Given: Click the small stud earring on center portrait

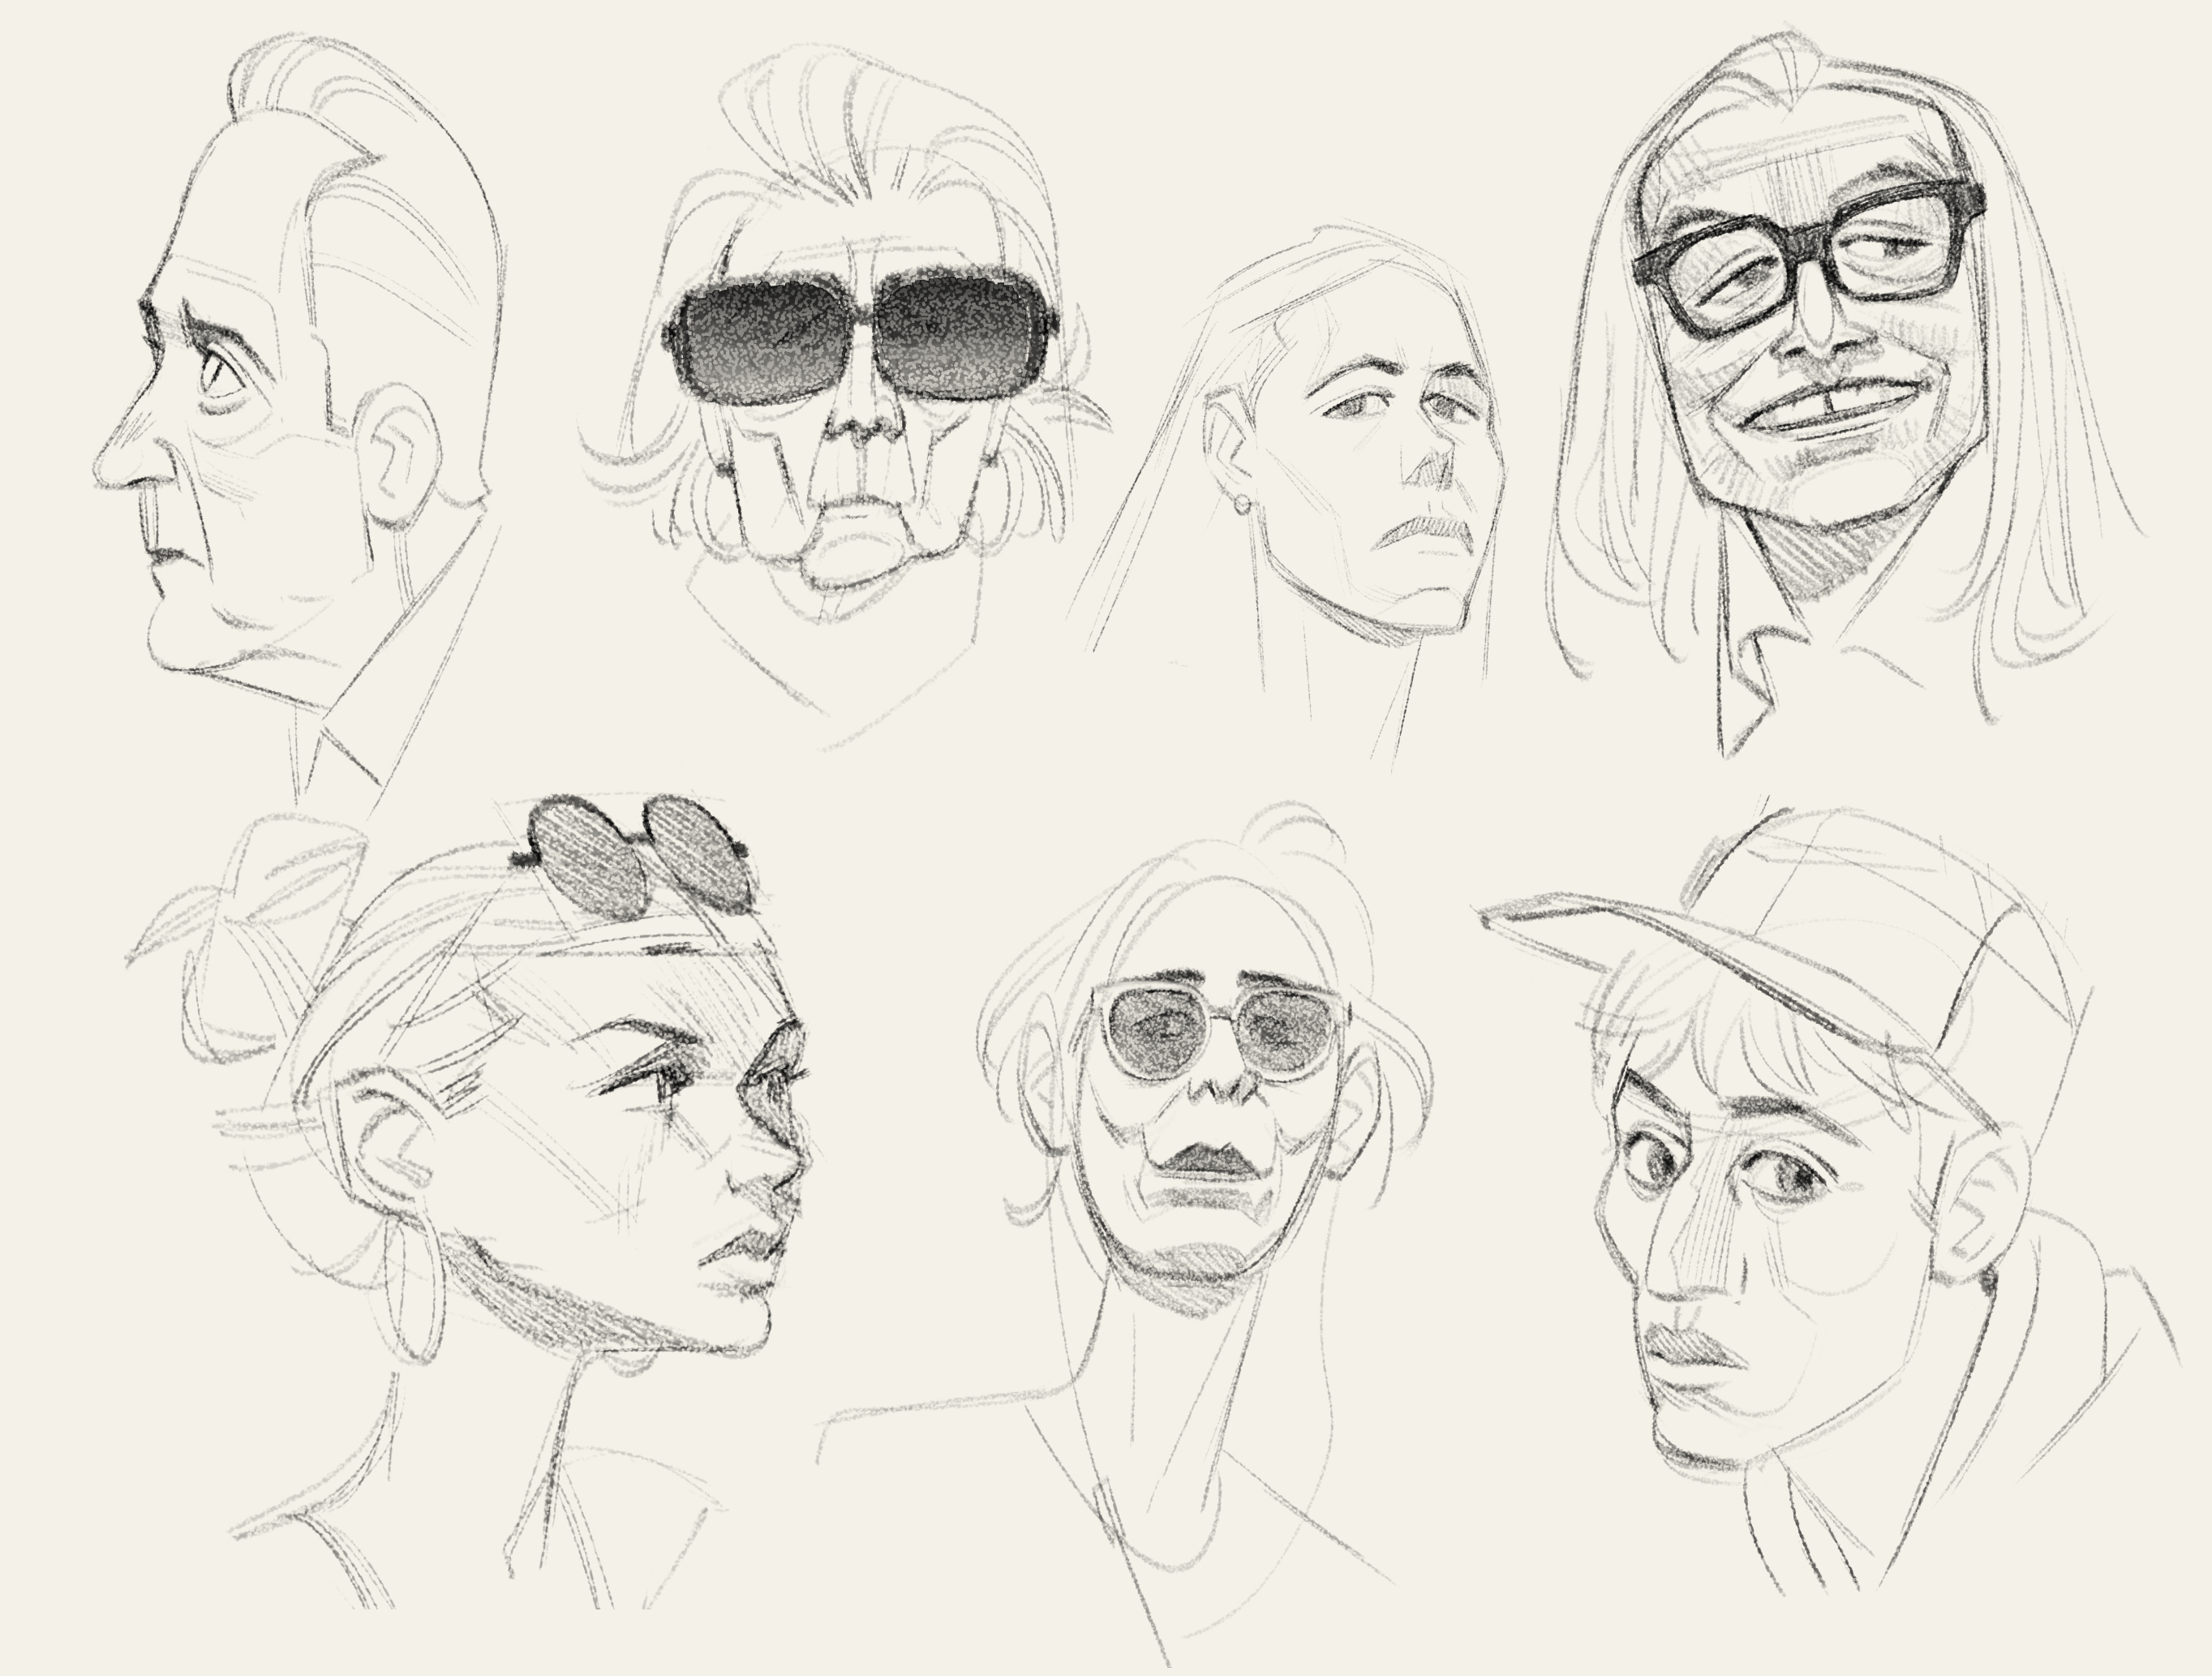Looking at the screenshot, I should 1241,504.
